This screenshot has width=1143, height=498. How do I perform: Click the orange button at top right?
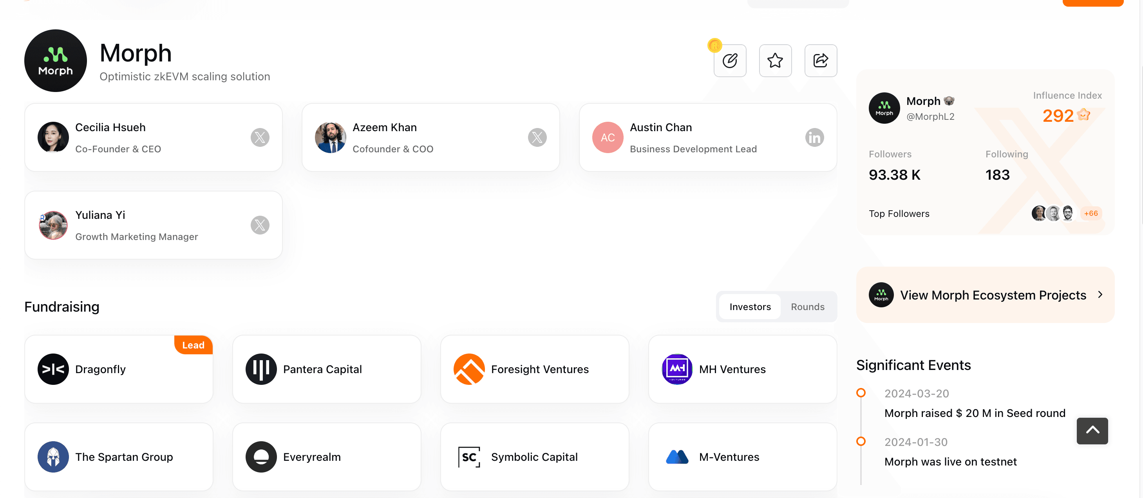click(x=1093, y=3)
